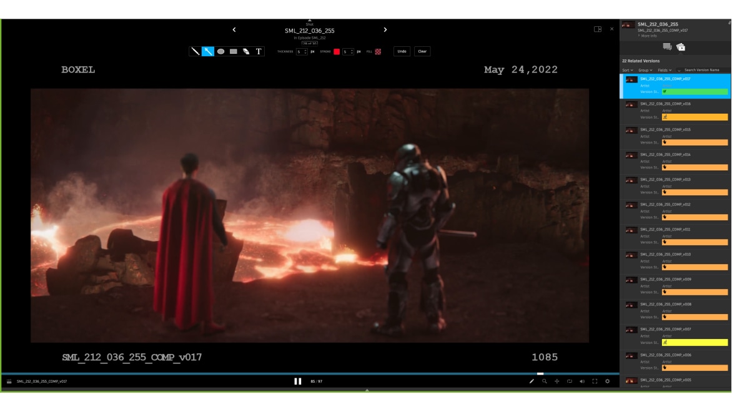Select the rectangle shape tool
Viewport: 732px width, 412px height.
point(233,51)
